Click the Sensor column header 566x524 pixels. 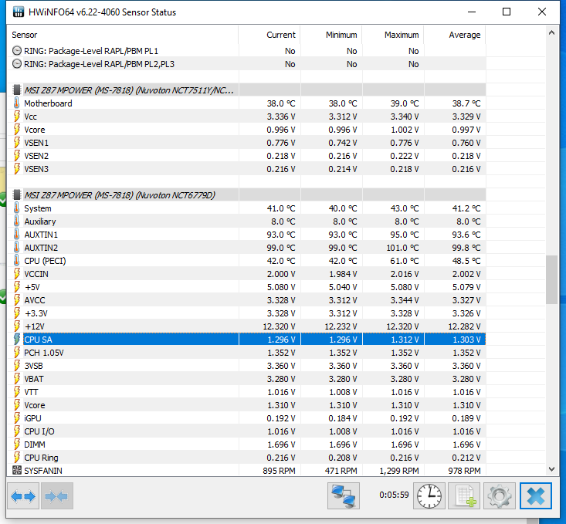123,35
